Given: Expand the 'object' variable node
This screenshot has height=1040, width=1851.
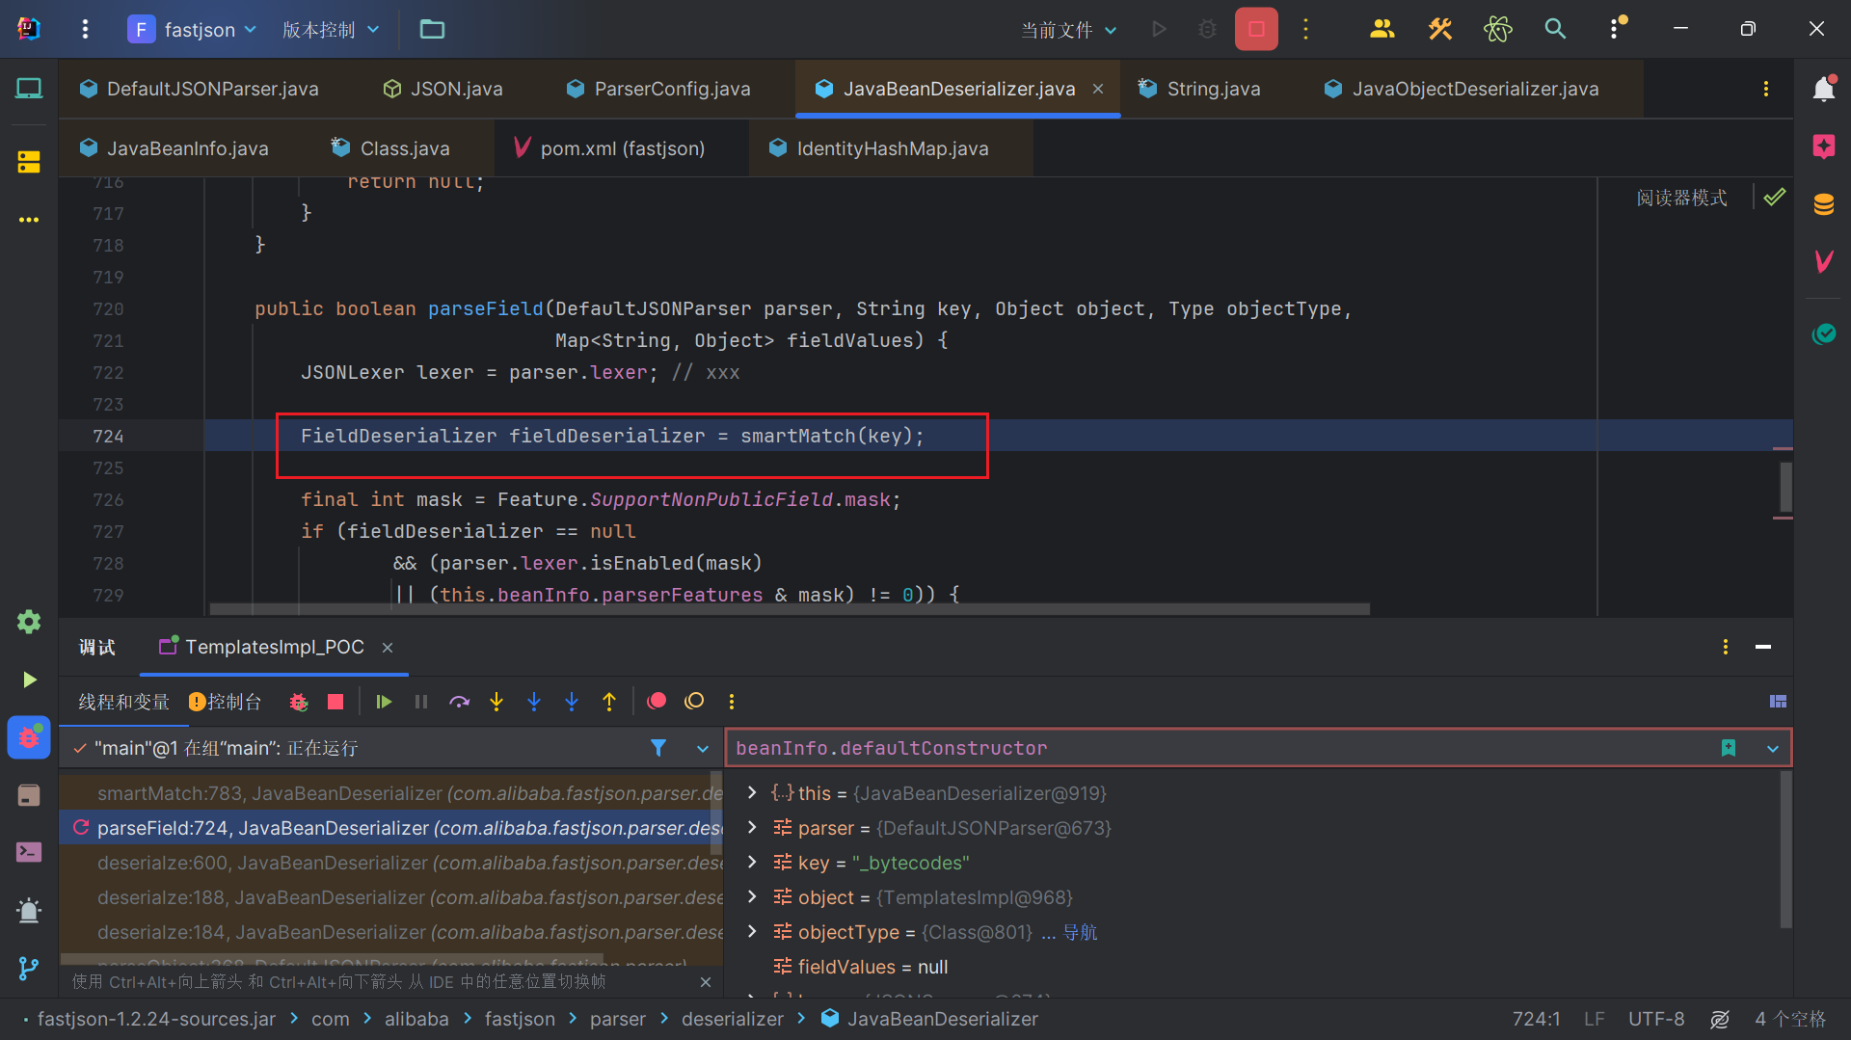Looking at the screenshot, I should pos(752,896).
